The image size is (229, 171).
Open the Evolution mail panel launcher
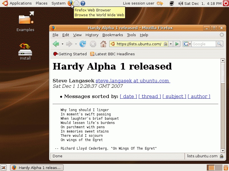pos(76,3)
